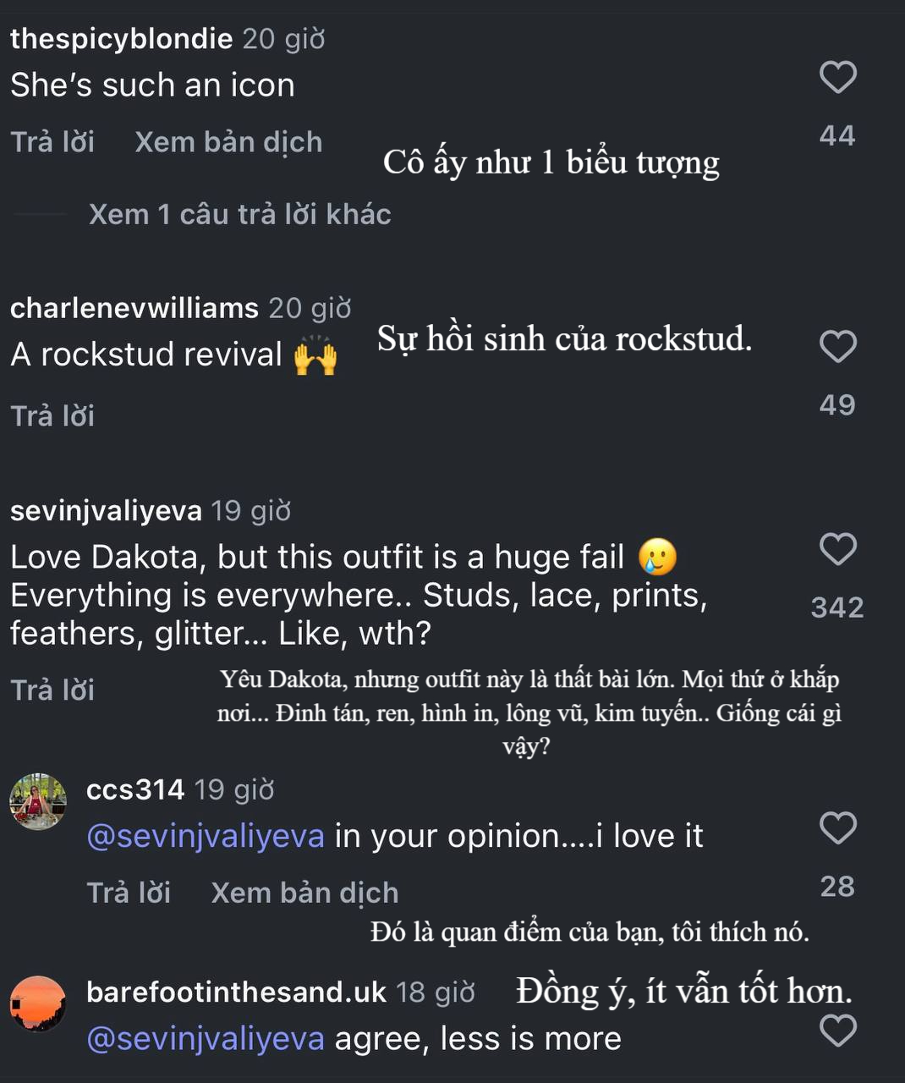Open sevinjvaliyeva's profile via username
The height and width of the screenshot is (1083, 905).
point(107,510)
